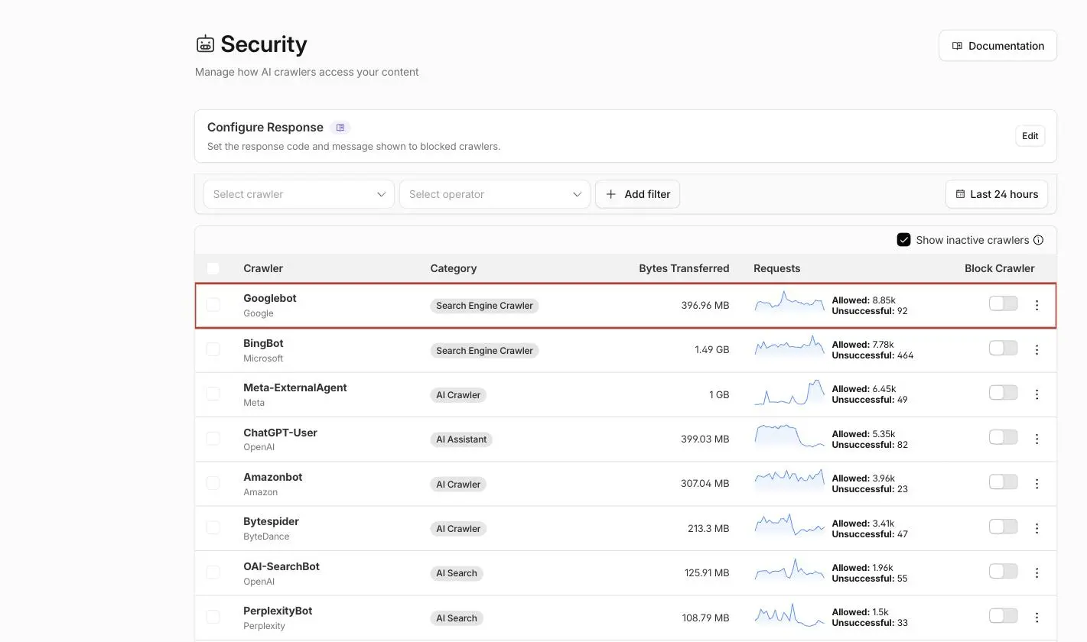The width and height of the screenshot is (1087, 642).
Task: Click the info icon beside Show inactive crawlers
Action: click(x=1038, y=240)
